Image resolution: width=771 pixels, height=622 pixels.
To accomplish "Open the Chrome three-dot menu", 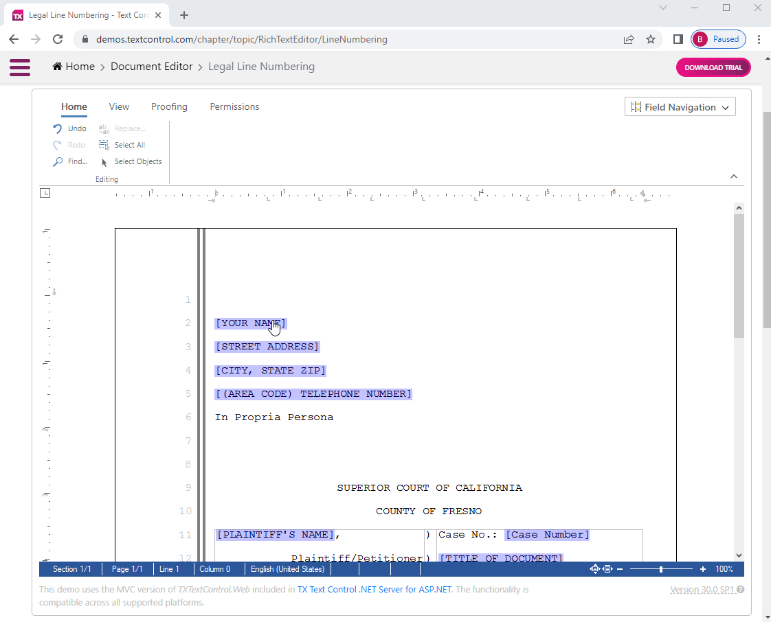I will click(x=759, y=39).
